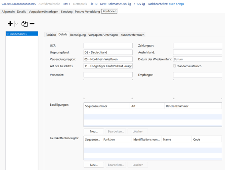This screenshot has width=225, height=170.
Task: Open the dropdown arrow beside the plus icon
Action: 16,24
